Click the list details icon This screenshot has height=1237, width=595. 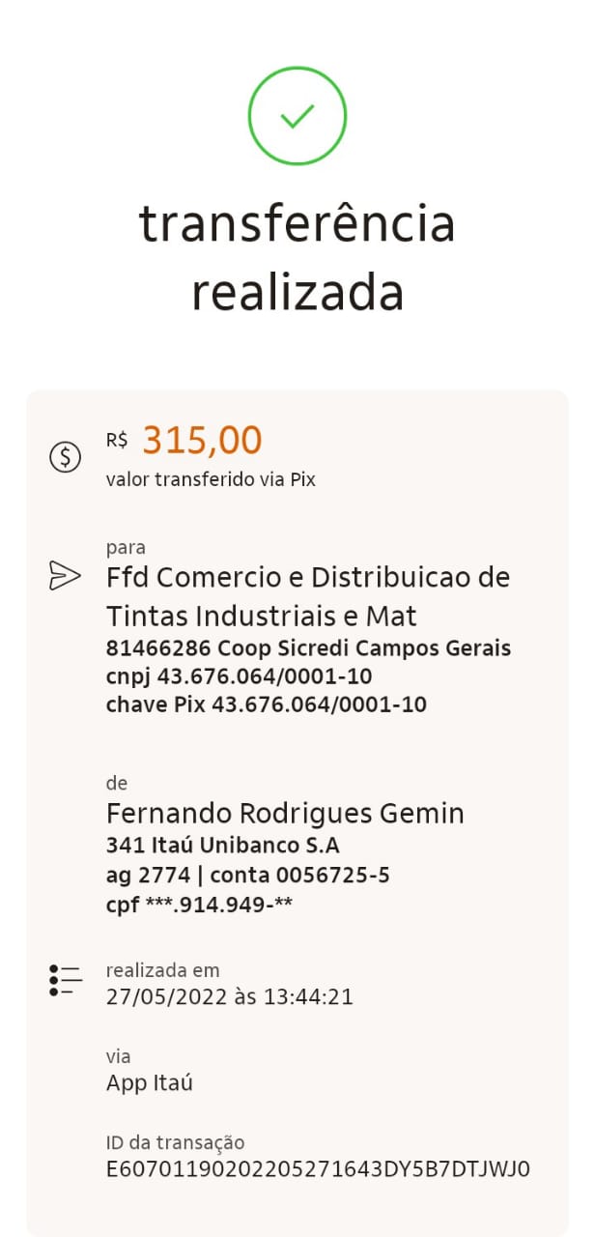click(x=64, y=979)
